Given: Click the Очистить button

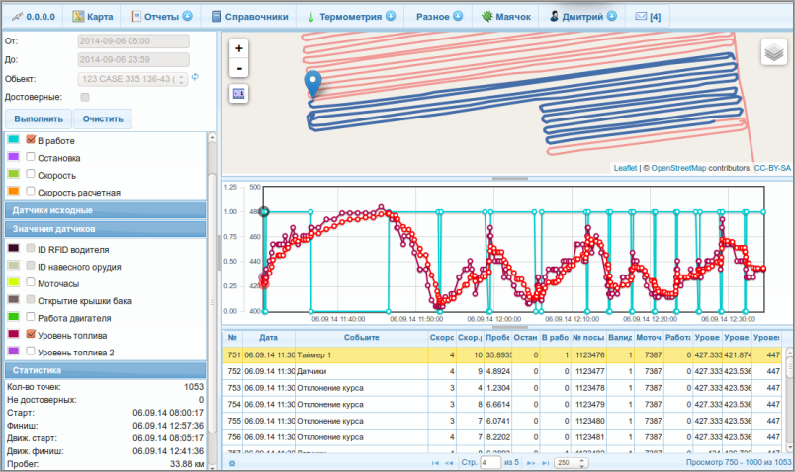Looking at the screenshot, I should pos(103,119).
